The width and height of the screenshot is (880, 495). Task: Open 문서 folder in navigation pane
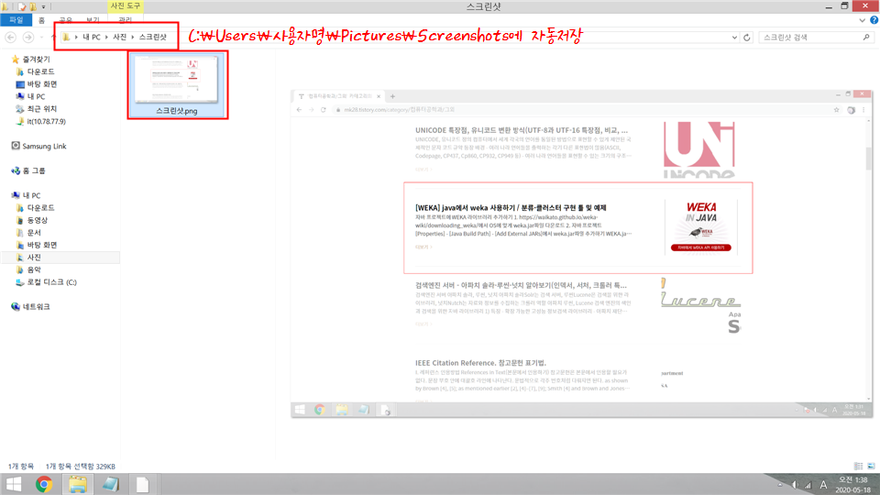tap(28, 232)
